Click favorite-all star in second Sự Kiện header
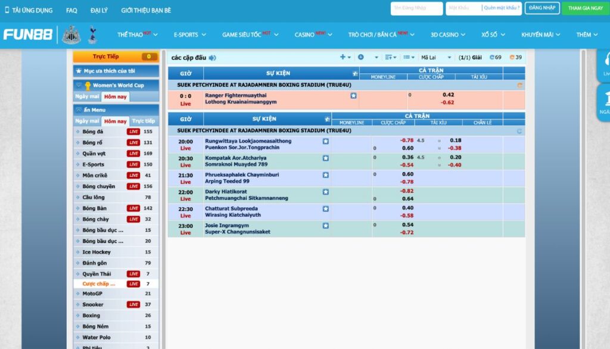Image resolution: width=610 pixels, height=349 pixels. pos(327,119)
